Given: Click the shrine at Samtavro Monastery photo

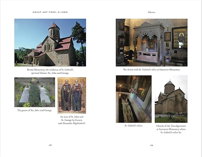Looking at the screenshot, I should coord(152,42).
